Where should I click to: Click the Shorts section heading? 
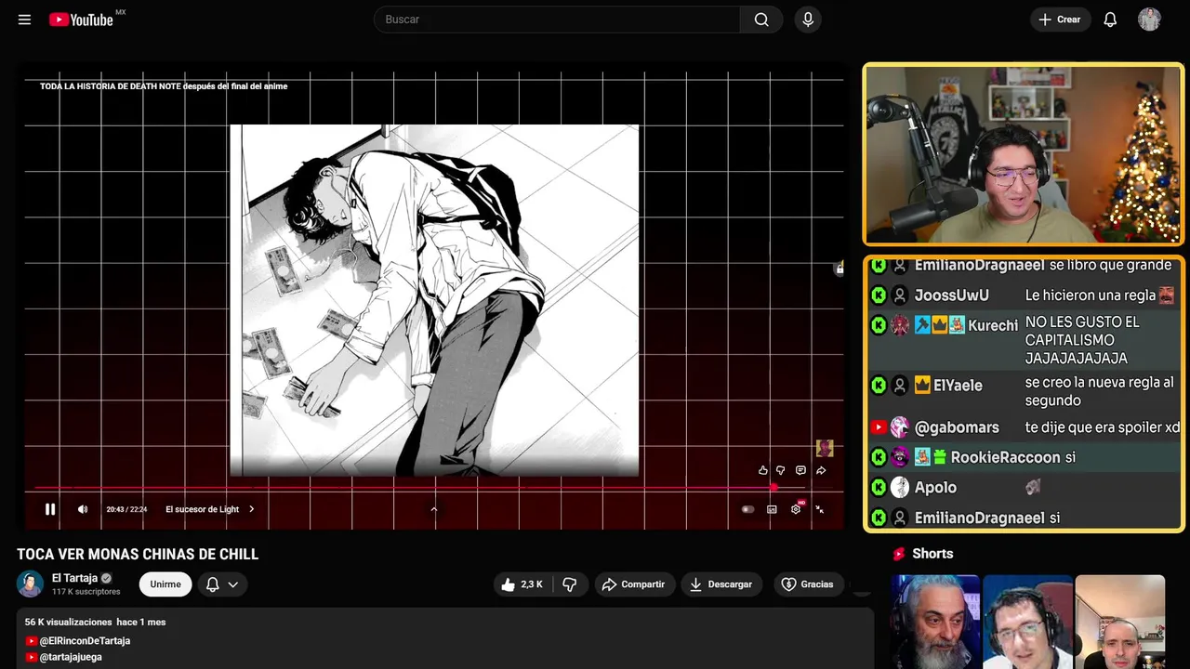pos(932,554)
